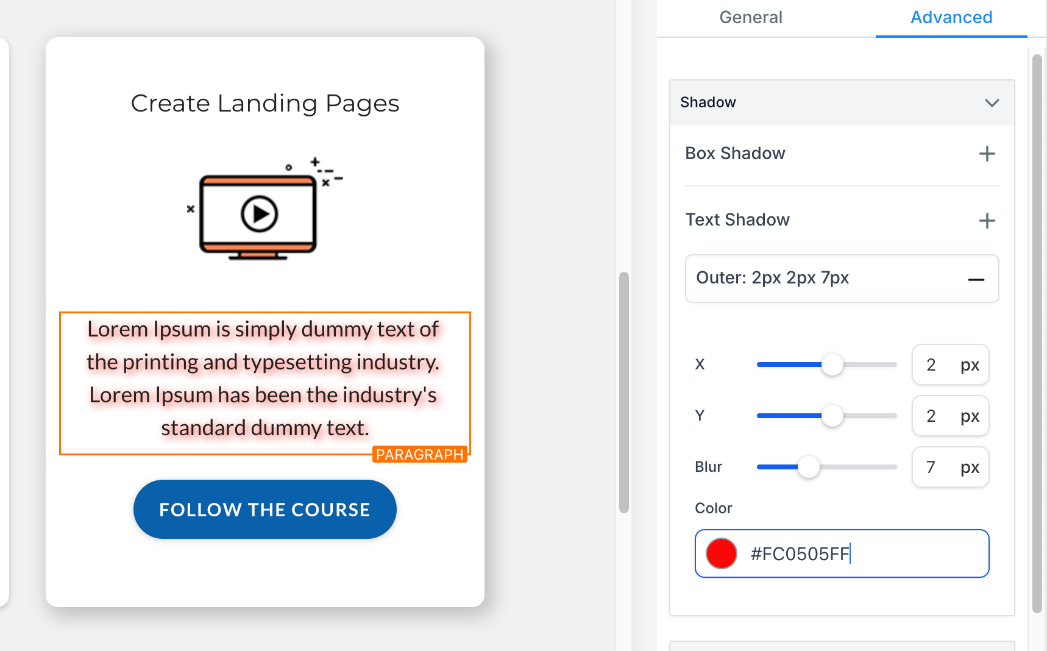Click the Y offset value field
Viewport: 1047px width, 651px height.
pyautogui.click(x=950, y=416)
